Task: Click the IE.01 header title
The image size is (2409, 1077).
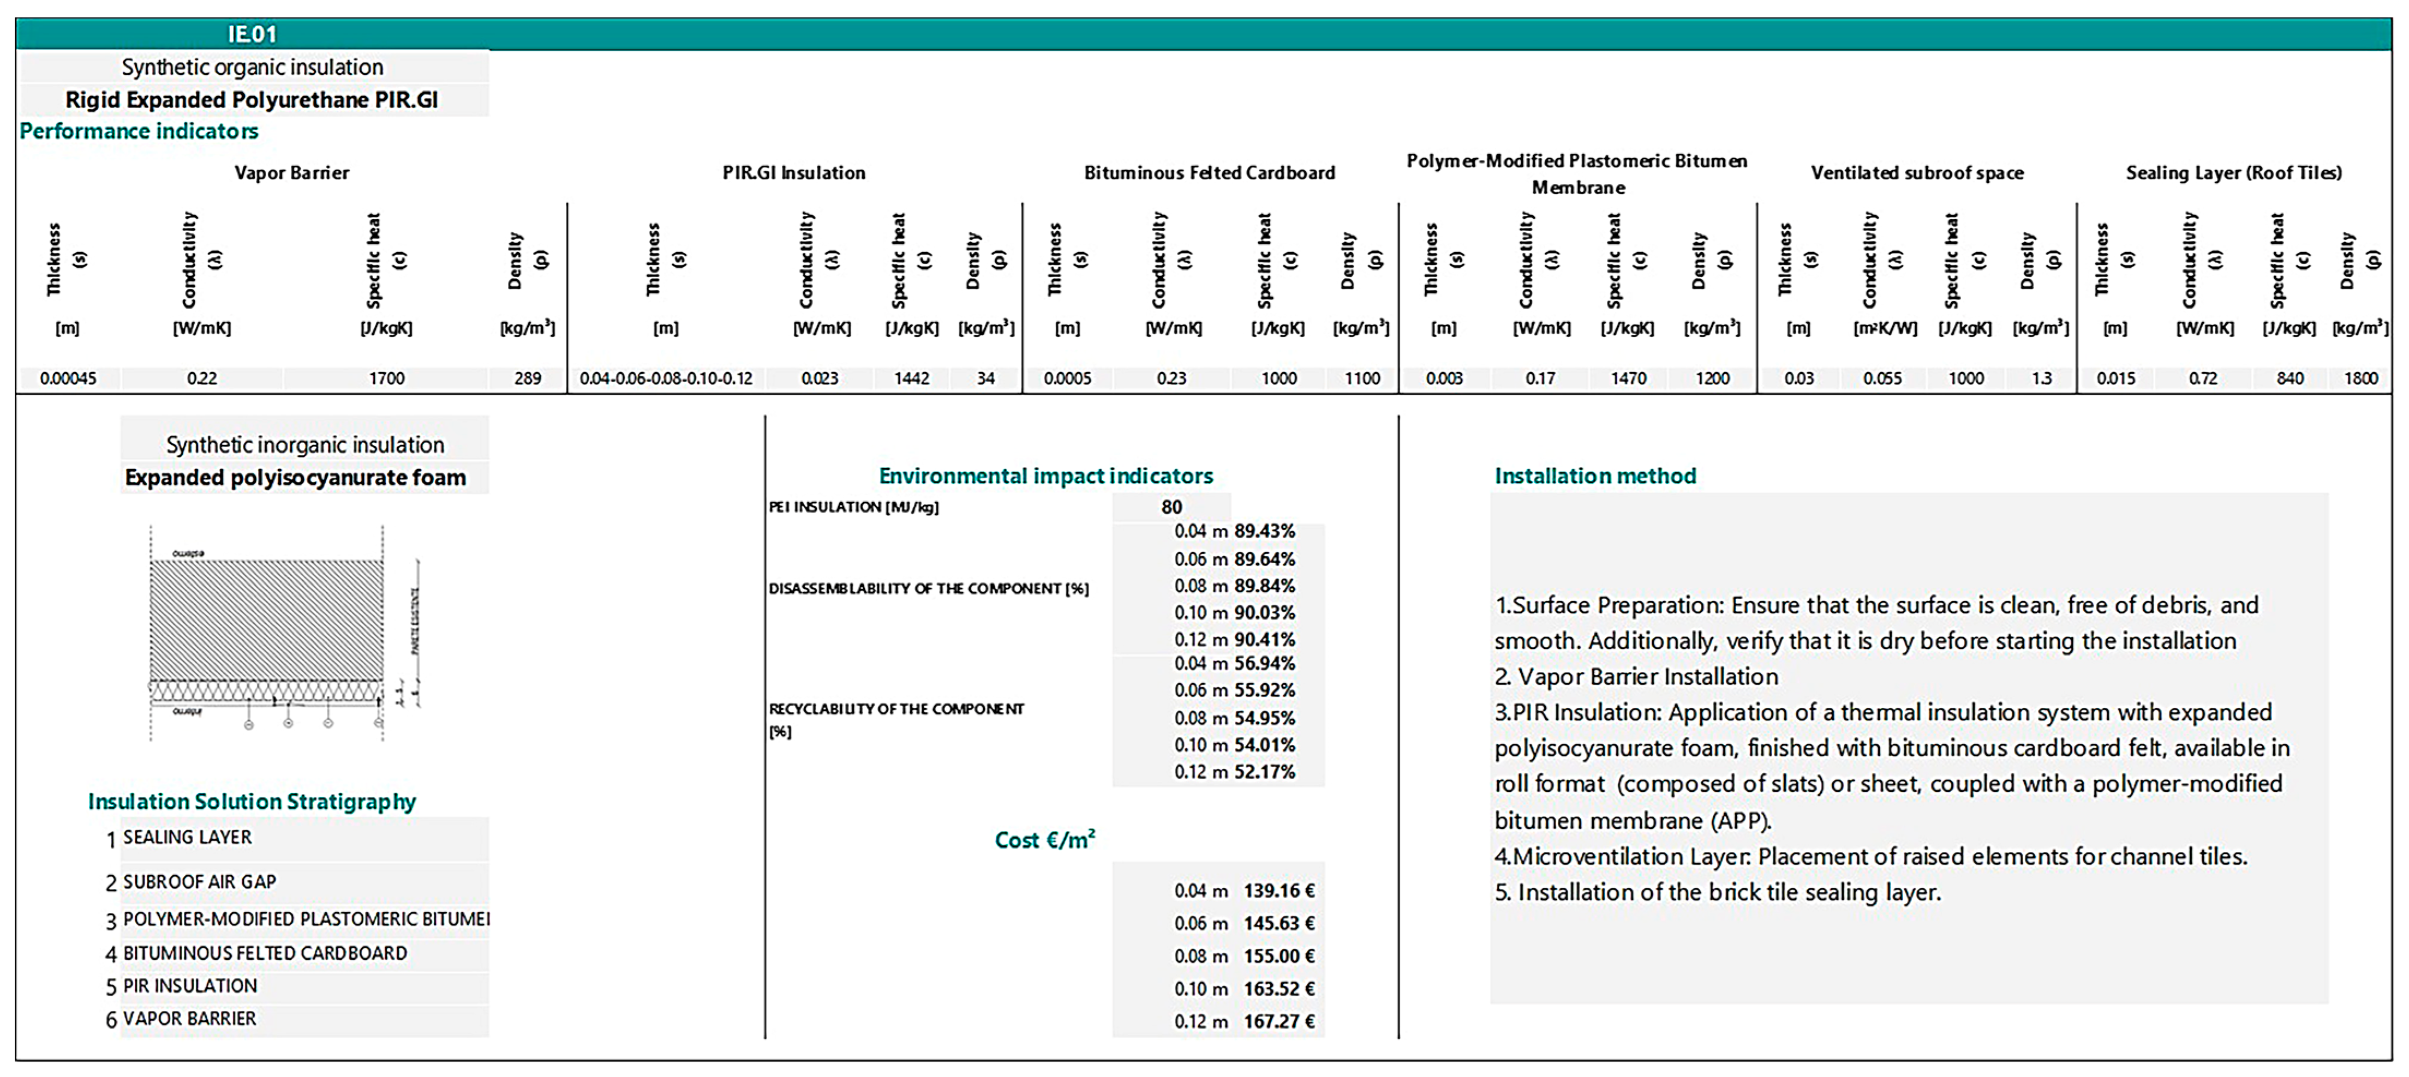Action: pyautogui.click(x=253, y=34)
